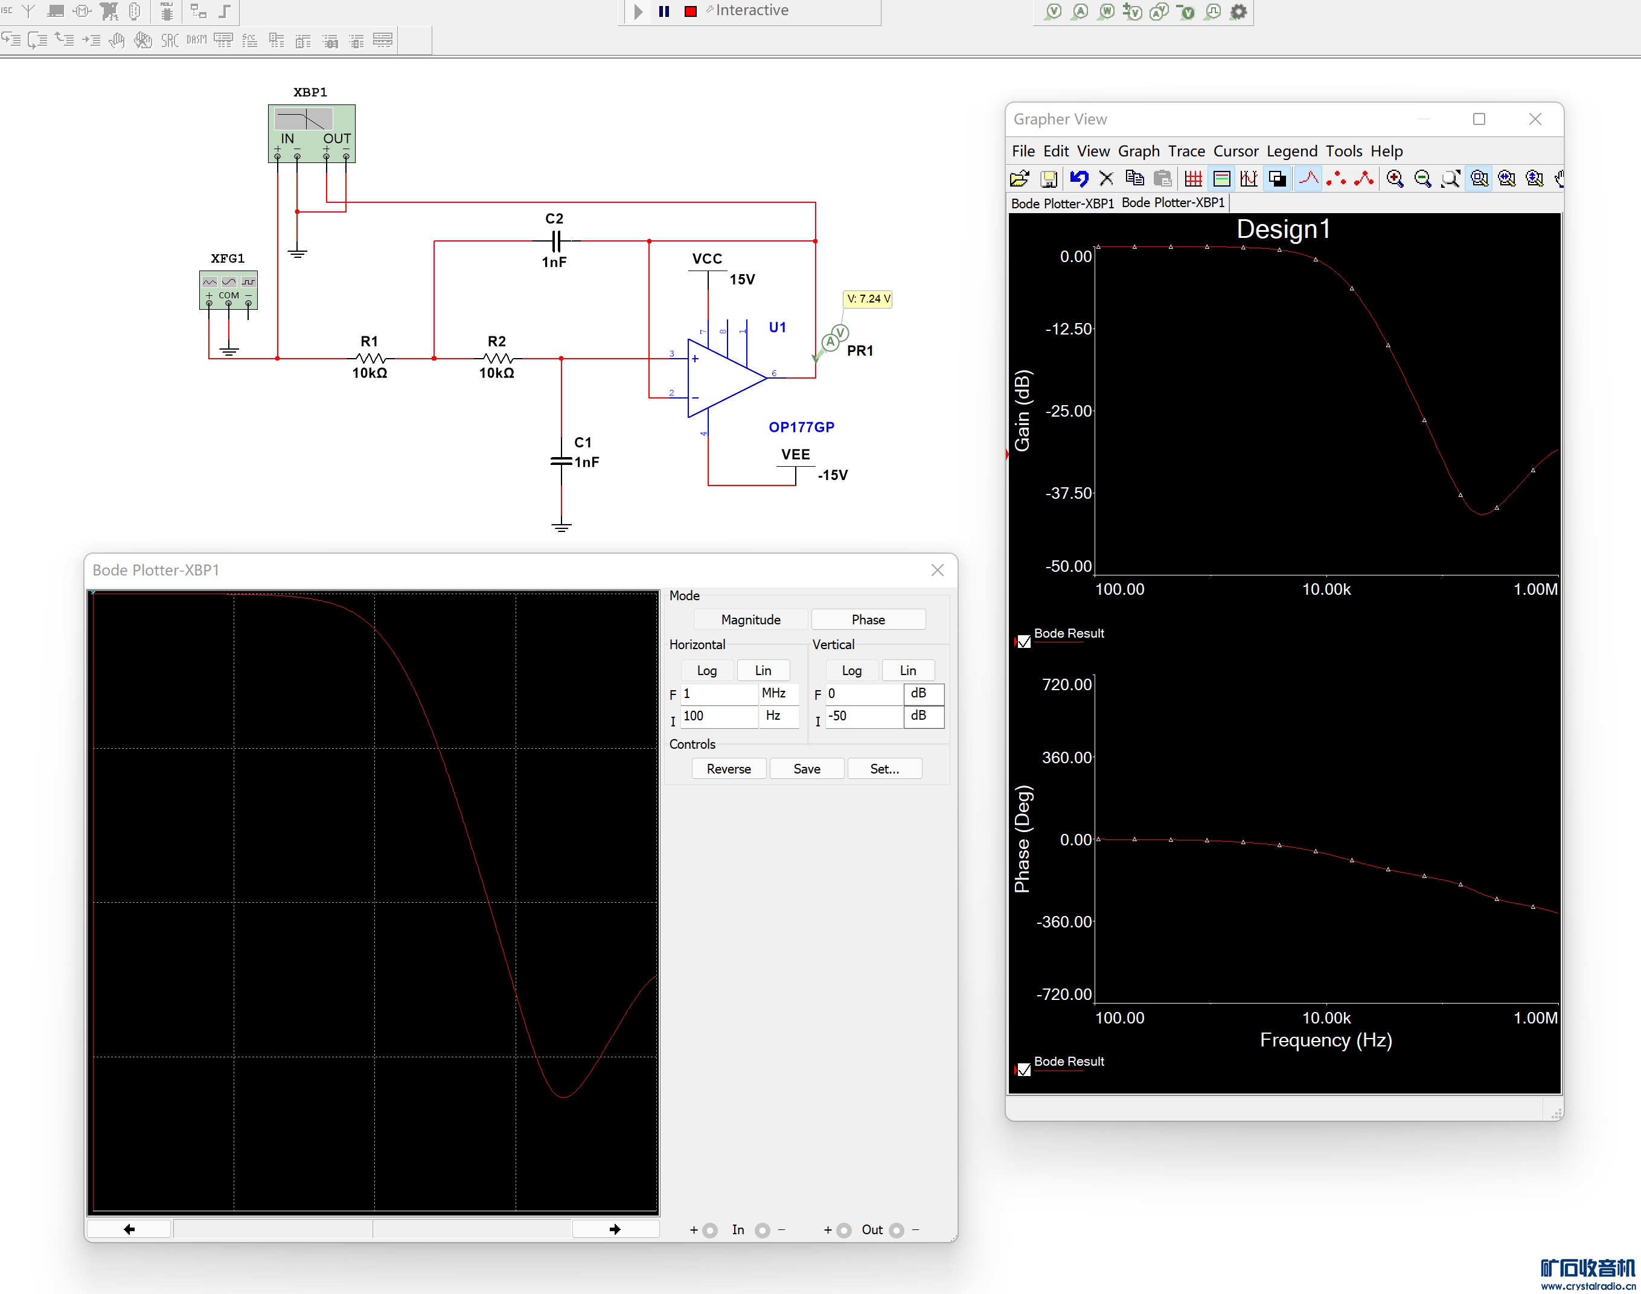This screenshot has height=1294, width=1641.
Task: Click the Grapher undo arrow icon
Action: tap(1078, 179)
